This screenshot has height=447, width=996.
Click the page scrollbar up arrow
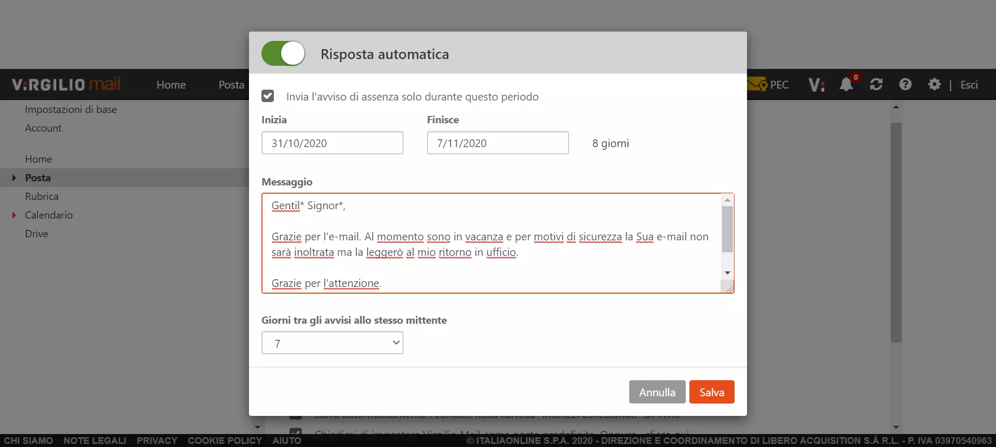(x=896, y=107)
